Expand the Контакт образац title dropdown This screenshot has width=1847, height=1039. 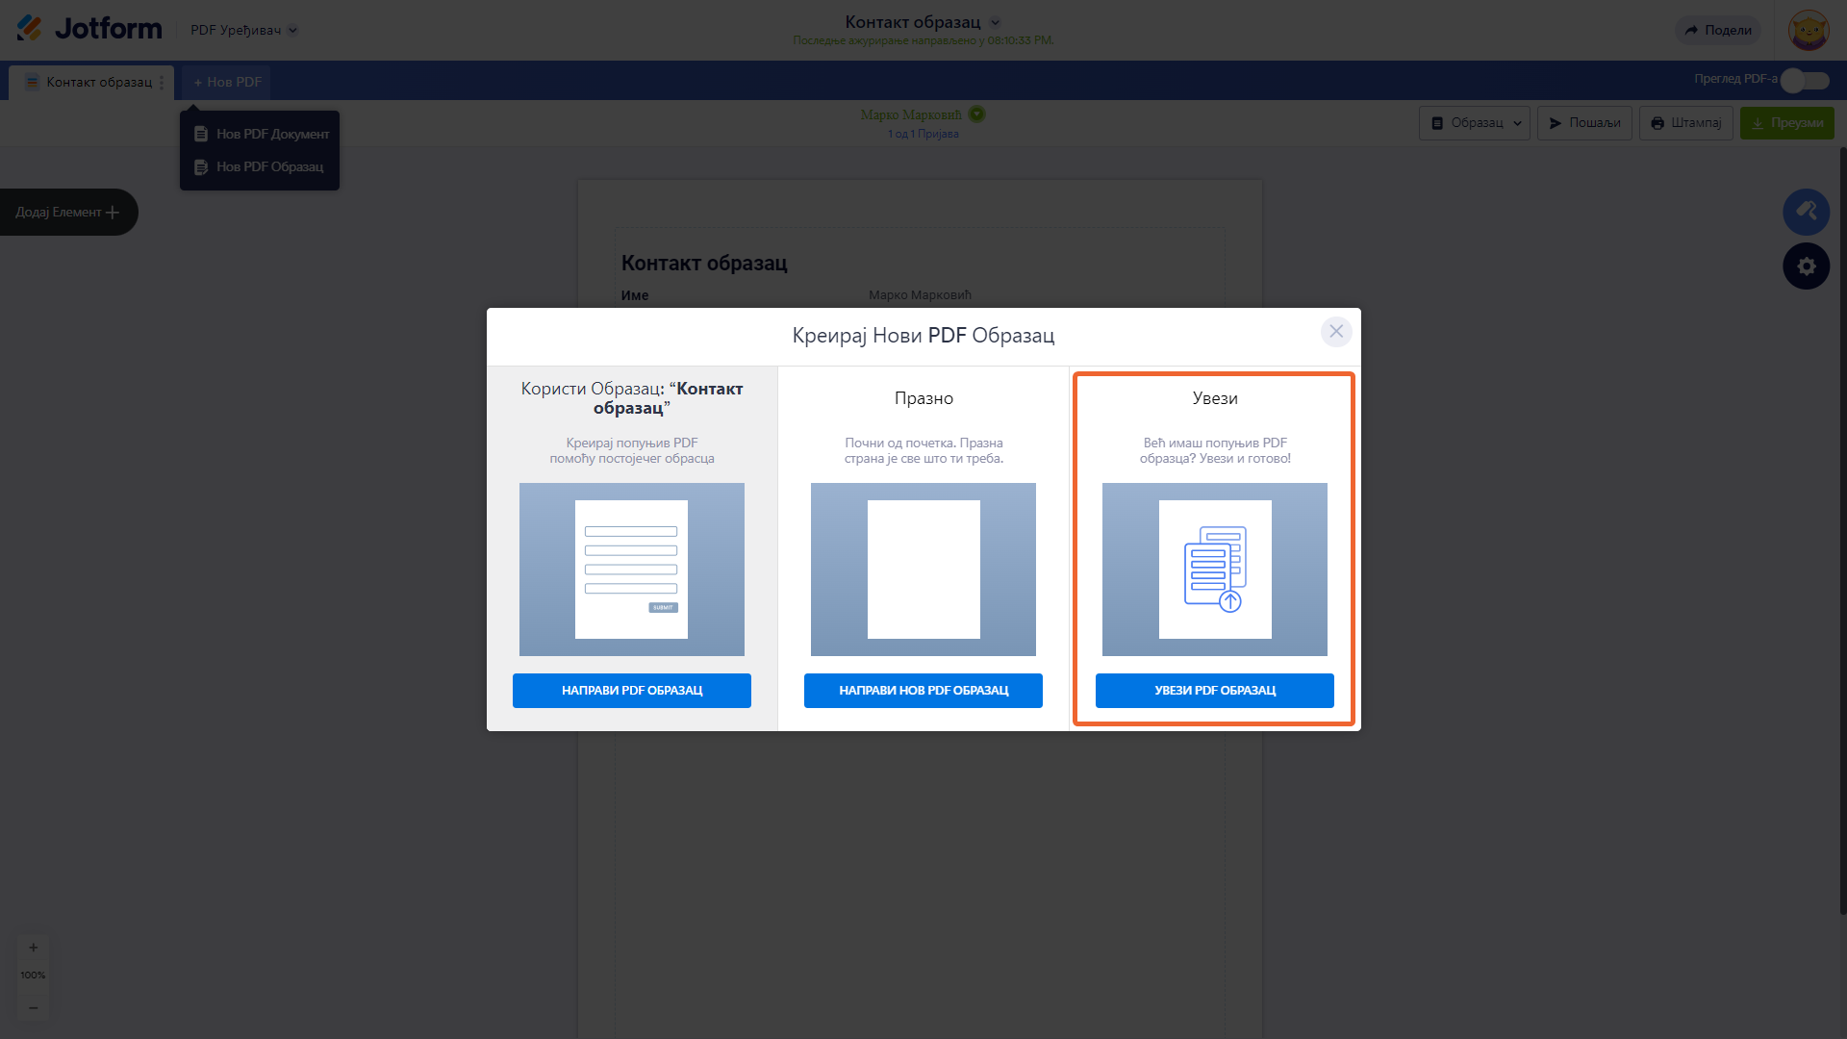click(996, 22)
